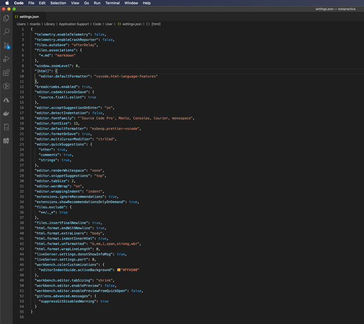Open the Azure panel icon
This screenshot has width=364, height=324.
[7, 100]
